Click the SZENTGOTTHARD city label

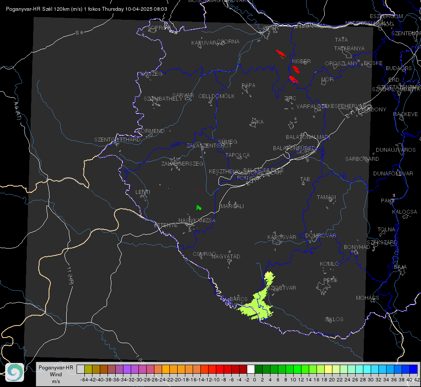pyautogui.click(x=117, y=140)
